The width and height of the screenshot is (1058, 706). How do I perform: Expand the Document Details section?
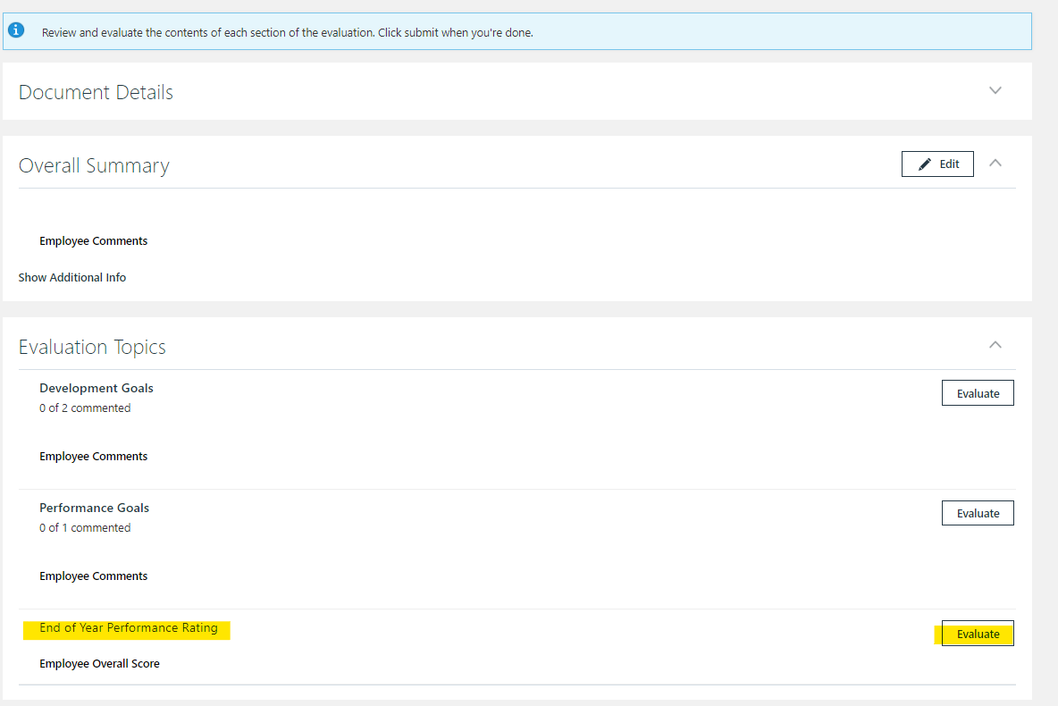tap(995, 90)
